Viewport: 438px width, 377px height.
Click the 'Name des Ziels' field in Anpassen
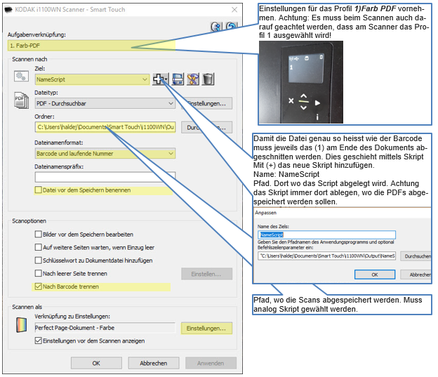(327, 235)
